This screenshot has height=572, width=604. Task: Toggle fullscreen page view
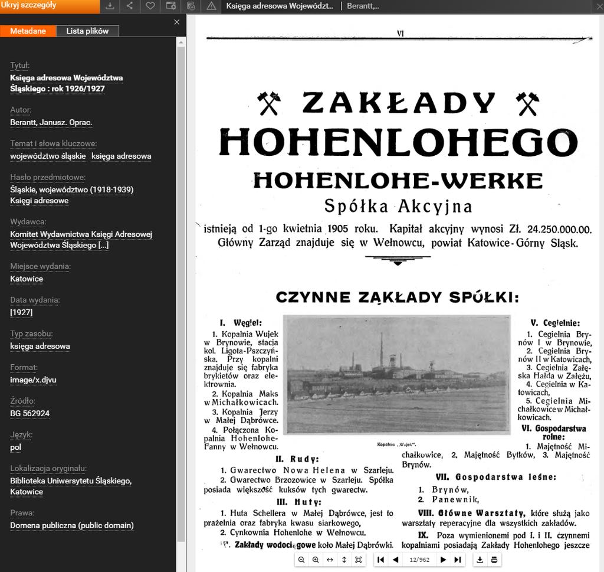tap(358, 560)
